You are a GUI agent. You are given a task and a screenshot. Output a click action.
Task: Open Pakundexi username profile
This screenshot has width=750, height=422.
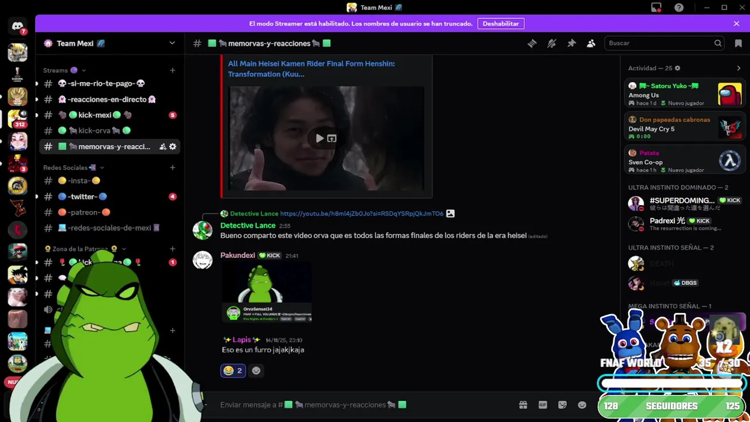click(237, 256)
